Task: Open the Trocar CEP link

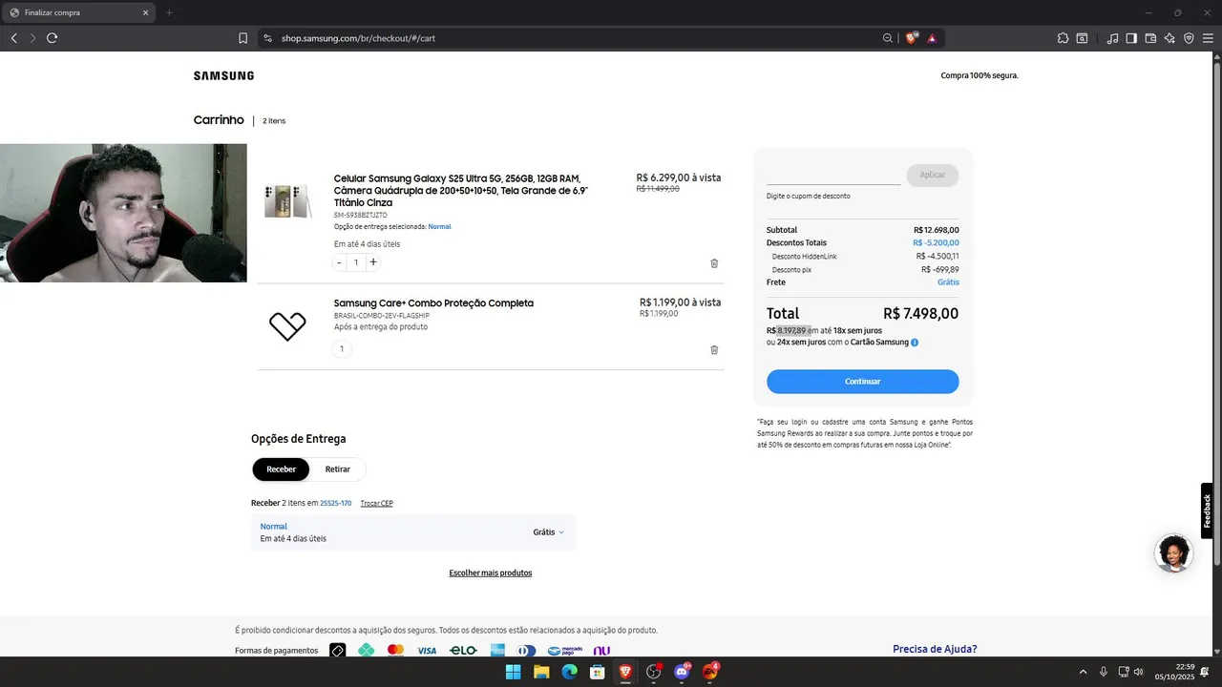Action: (x=376, y=503)
